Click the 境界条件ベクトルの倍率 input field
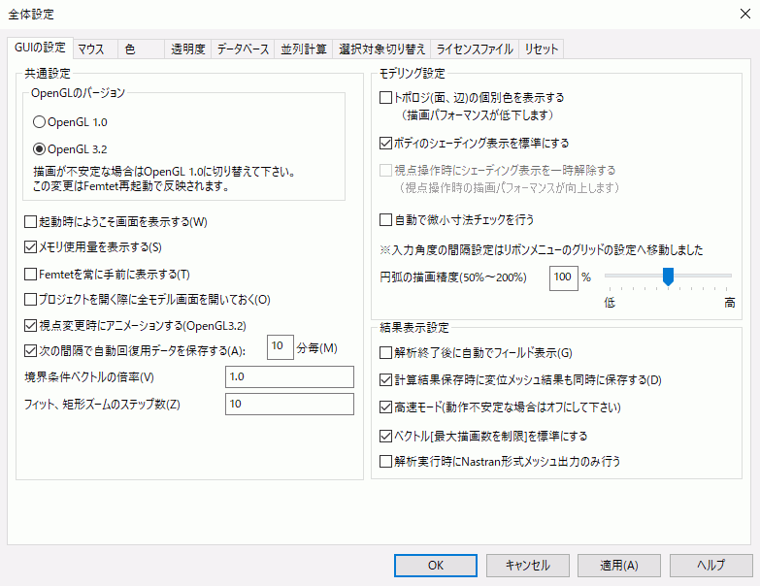This screenshot has height=586, width=760. tap(289, 376)
